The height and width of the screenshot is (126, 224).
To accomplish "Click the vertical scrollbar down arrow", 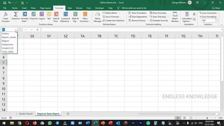I will click(222, 111).
